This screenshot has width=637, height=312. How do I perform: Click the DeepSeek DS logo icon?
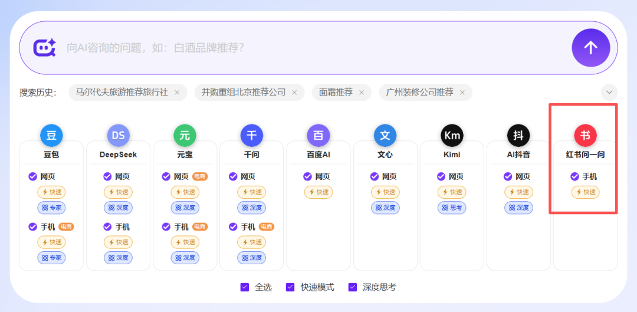pyautogui.click(x=118, y=135)
